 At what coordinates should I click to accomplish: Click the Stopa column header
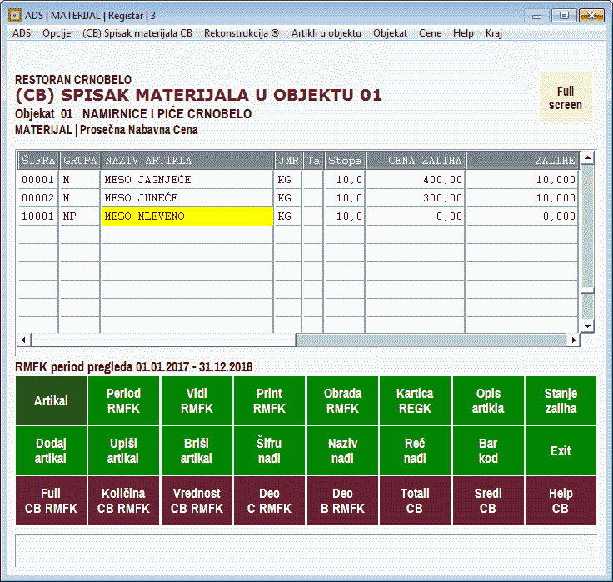tap(345, 160)
